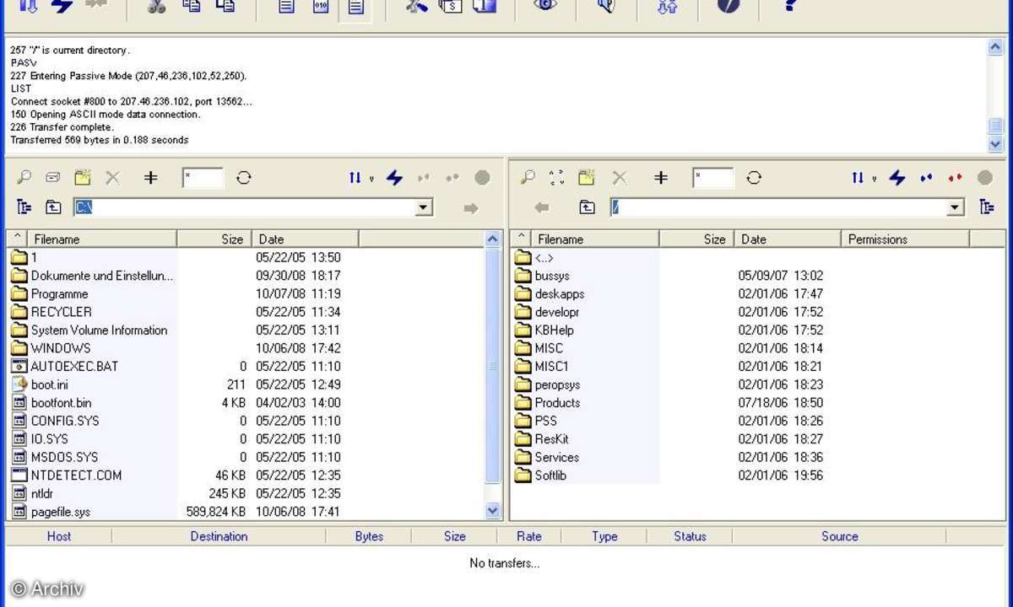Click the local file list scroll-down arrow
The image size is (1013, 607).
point(494,510)
